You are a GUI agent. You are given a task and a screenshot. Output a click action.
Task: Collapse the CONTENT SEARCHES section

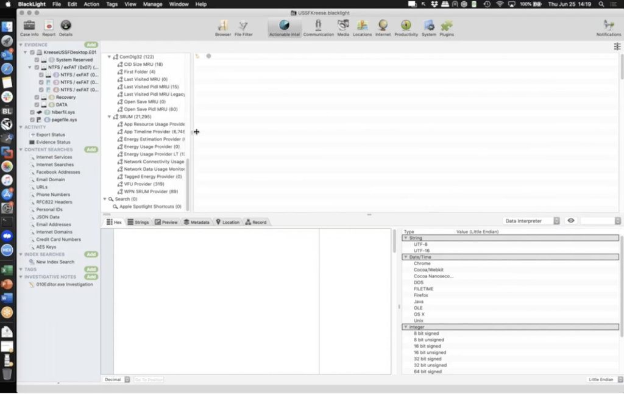(x=21, y=150)
